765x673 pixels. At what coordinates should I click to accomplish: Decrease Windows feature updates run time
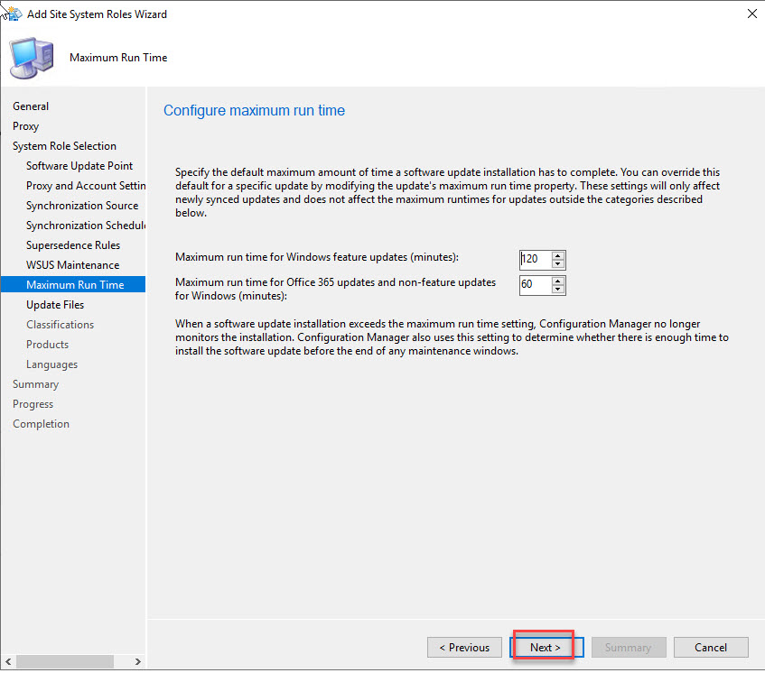(x=558, y=264)
